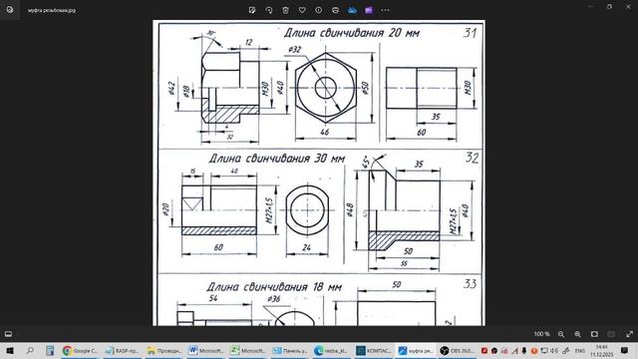The width and height of the screenshot is (638, 359).
Task: Open the calculator app icon in taskbar
Action: 50,350
